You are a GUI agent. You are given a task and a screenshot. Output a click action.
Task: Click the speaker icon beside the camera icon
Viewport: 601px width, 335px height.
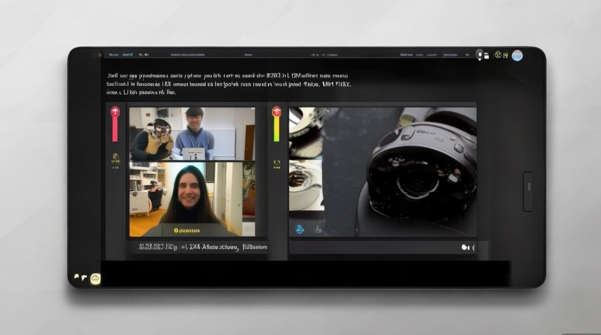[x=473, y=247]
